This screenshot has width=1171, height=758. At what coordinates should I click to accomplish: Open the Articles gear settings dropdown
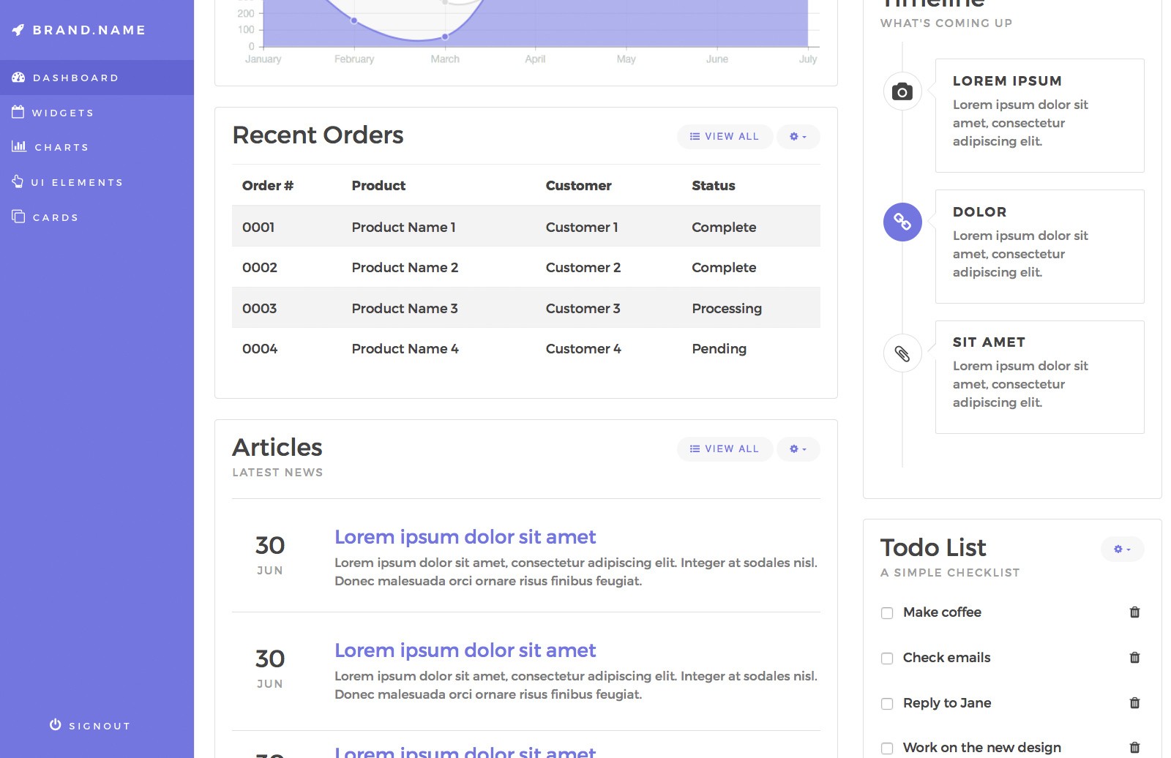pyautogui.click(x=798, y=449)
